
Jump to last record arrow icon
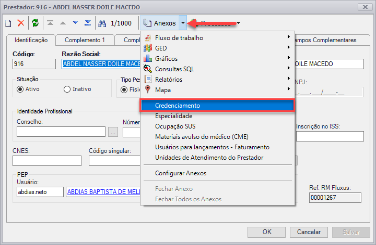click(x=88, y=23)
